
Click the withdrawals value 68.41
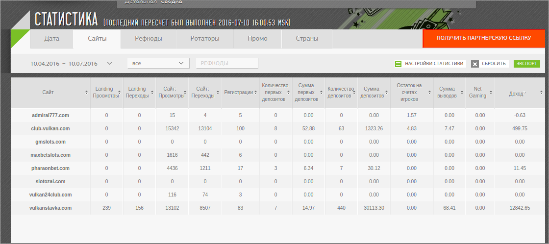(449, 208)
